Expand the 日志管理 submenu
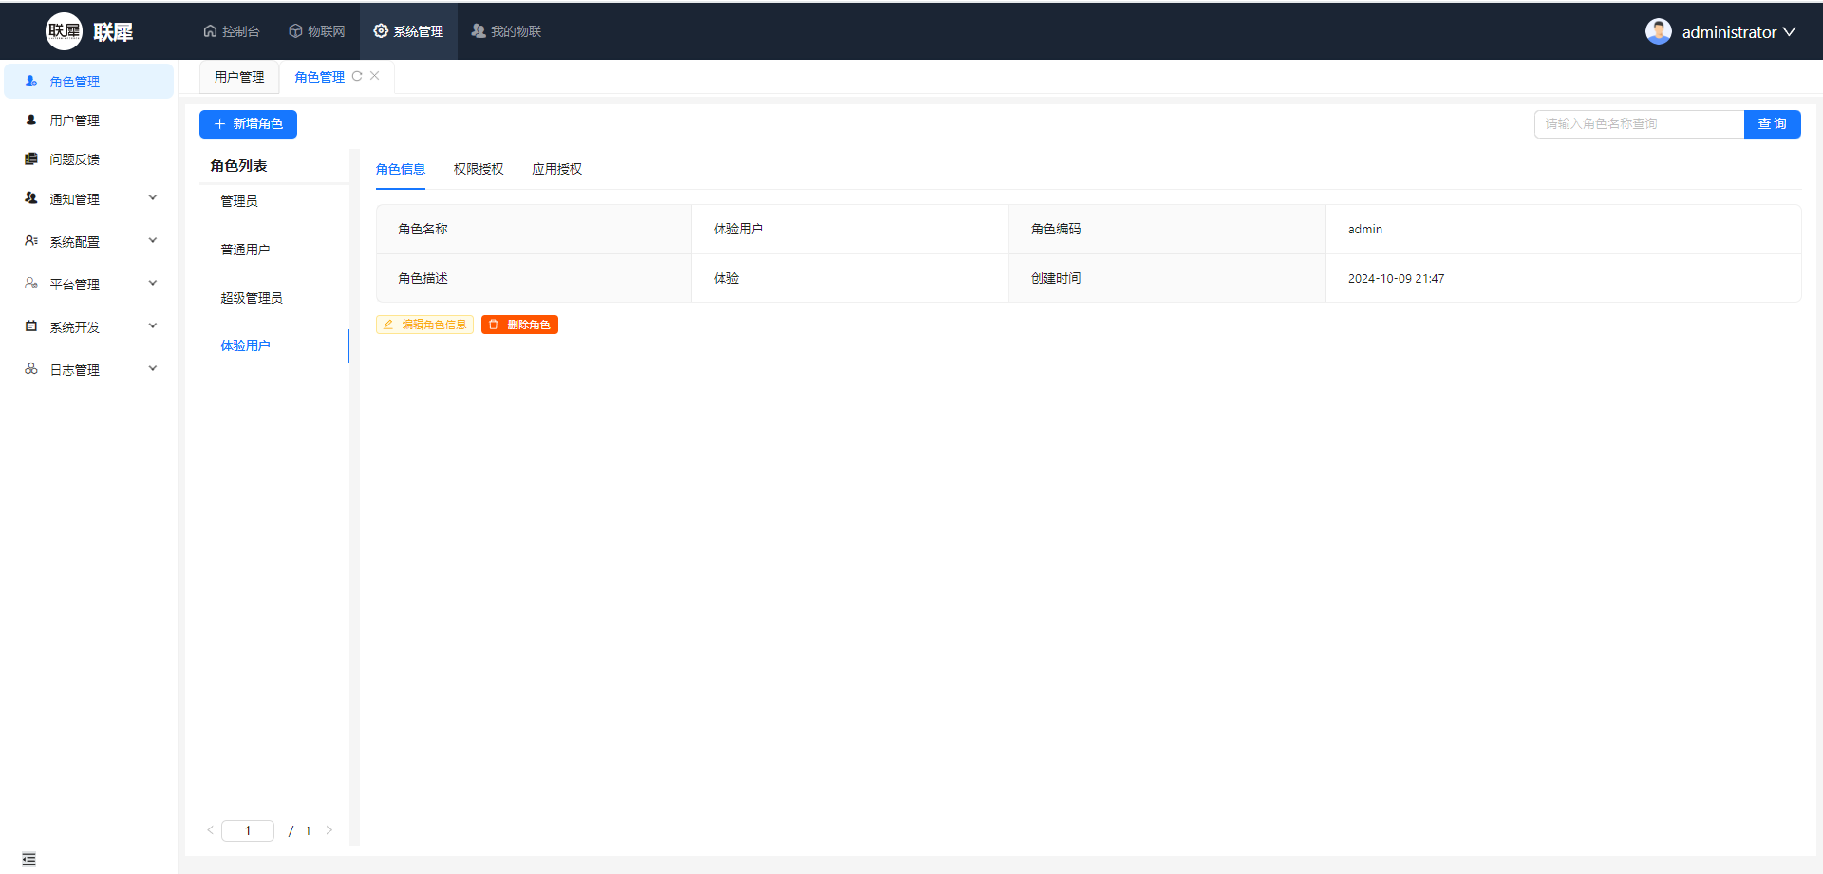The width and height of the screenshot is (1823, 874). coord(90,370)
